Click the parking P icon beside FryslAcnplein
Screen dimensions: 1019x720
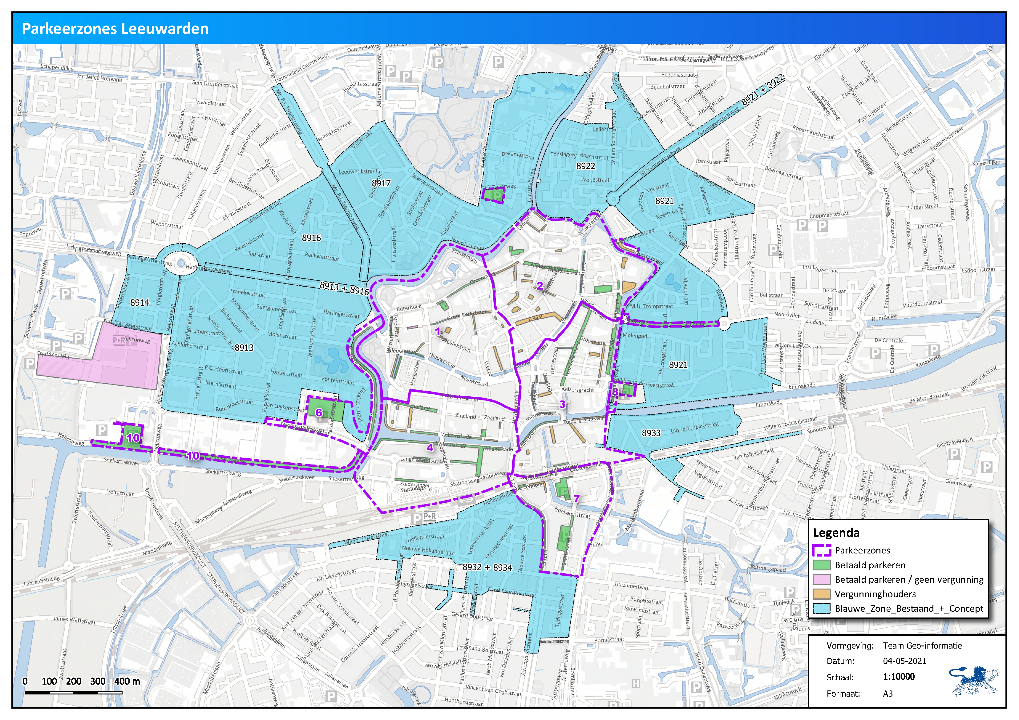coord(29,364)
